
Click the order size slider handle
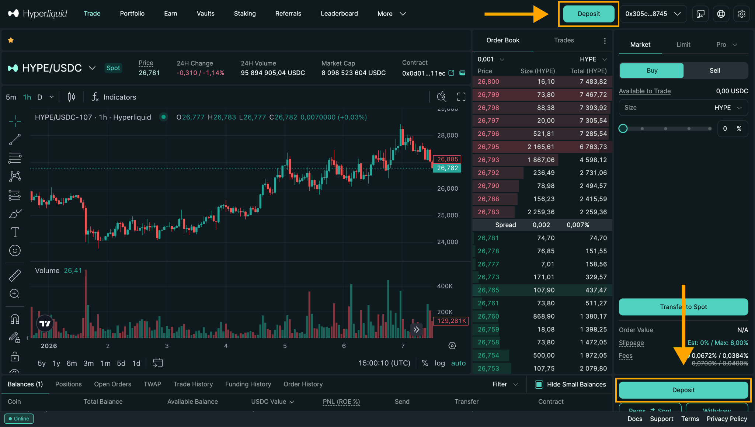click(x=623, y=129)
